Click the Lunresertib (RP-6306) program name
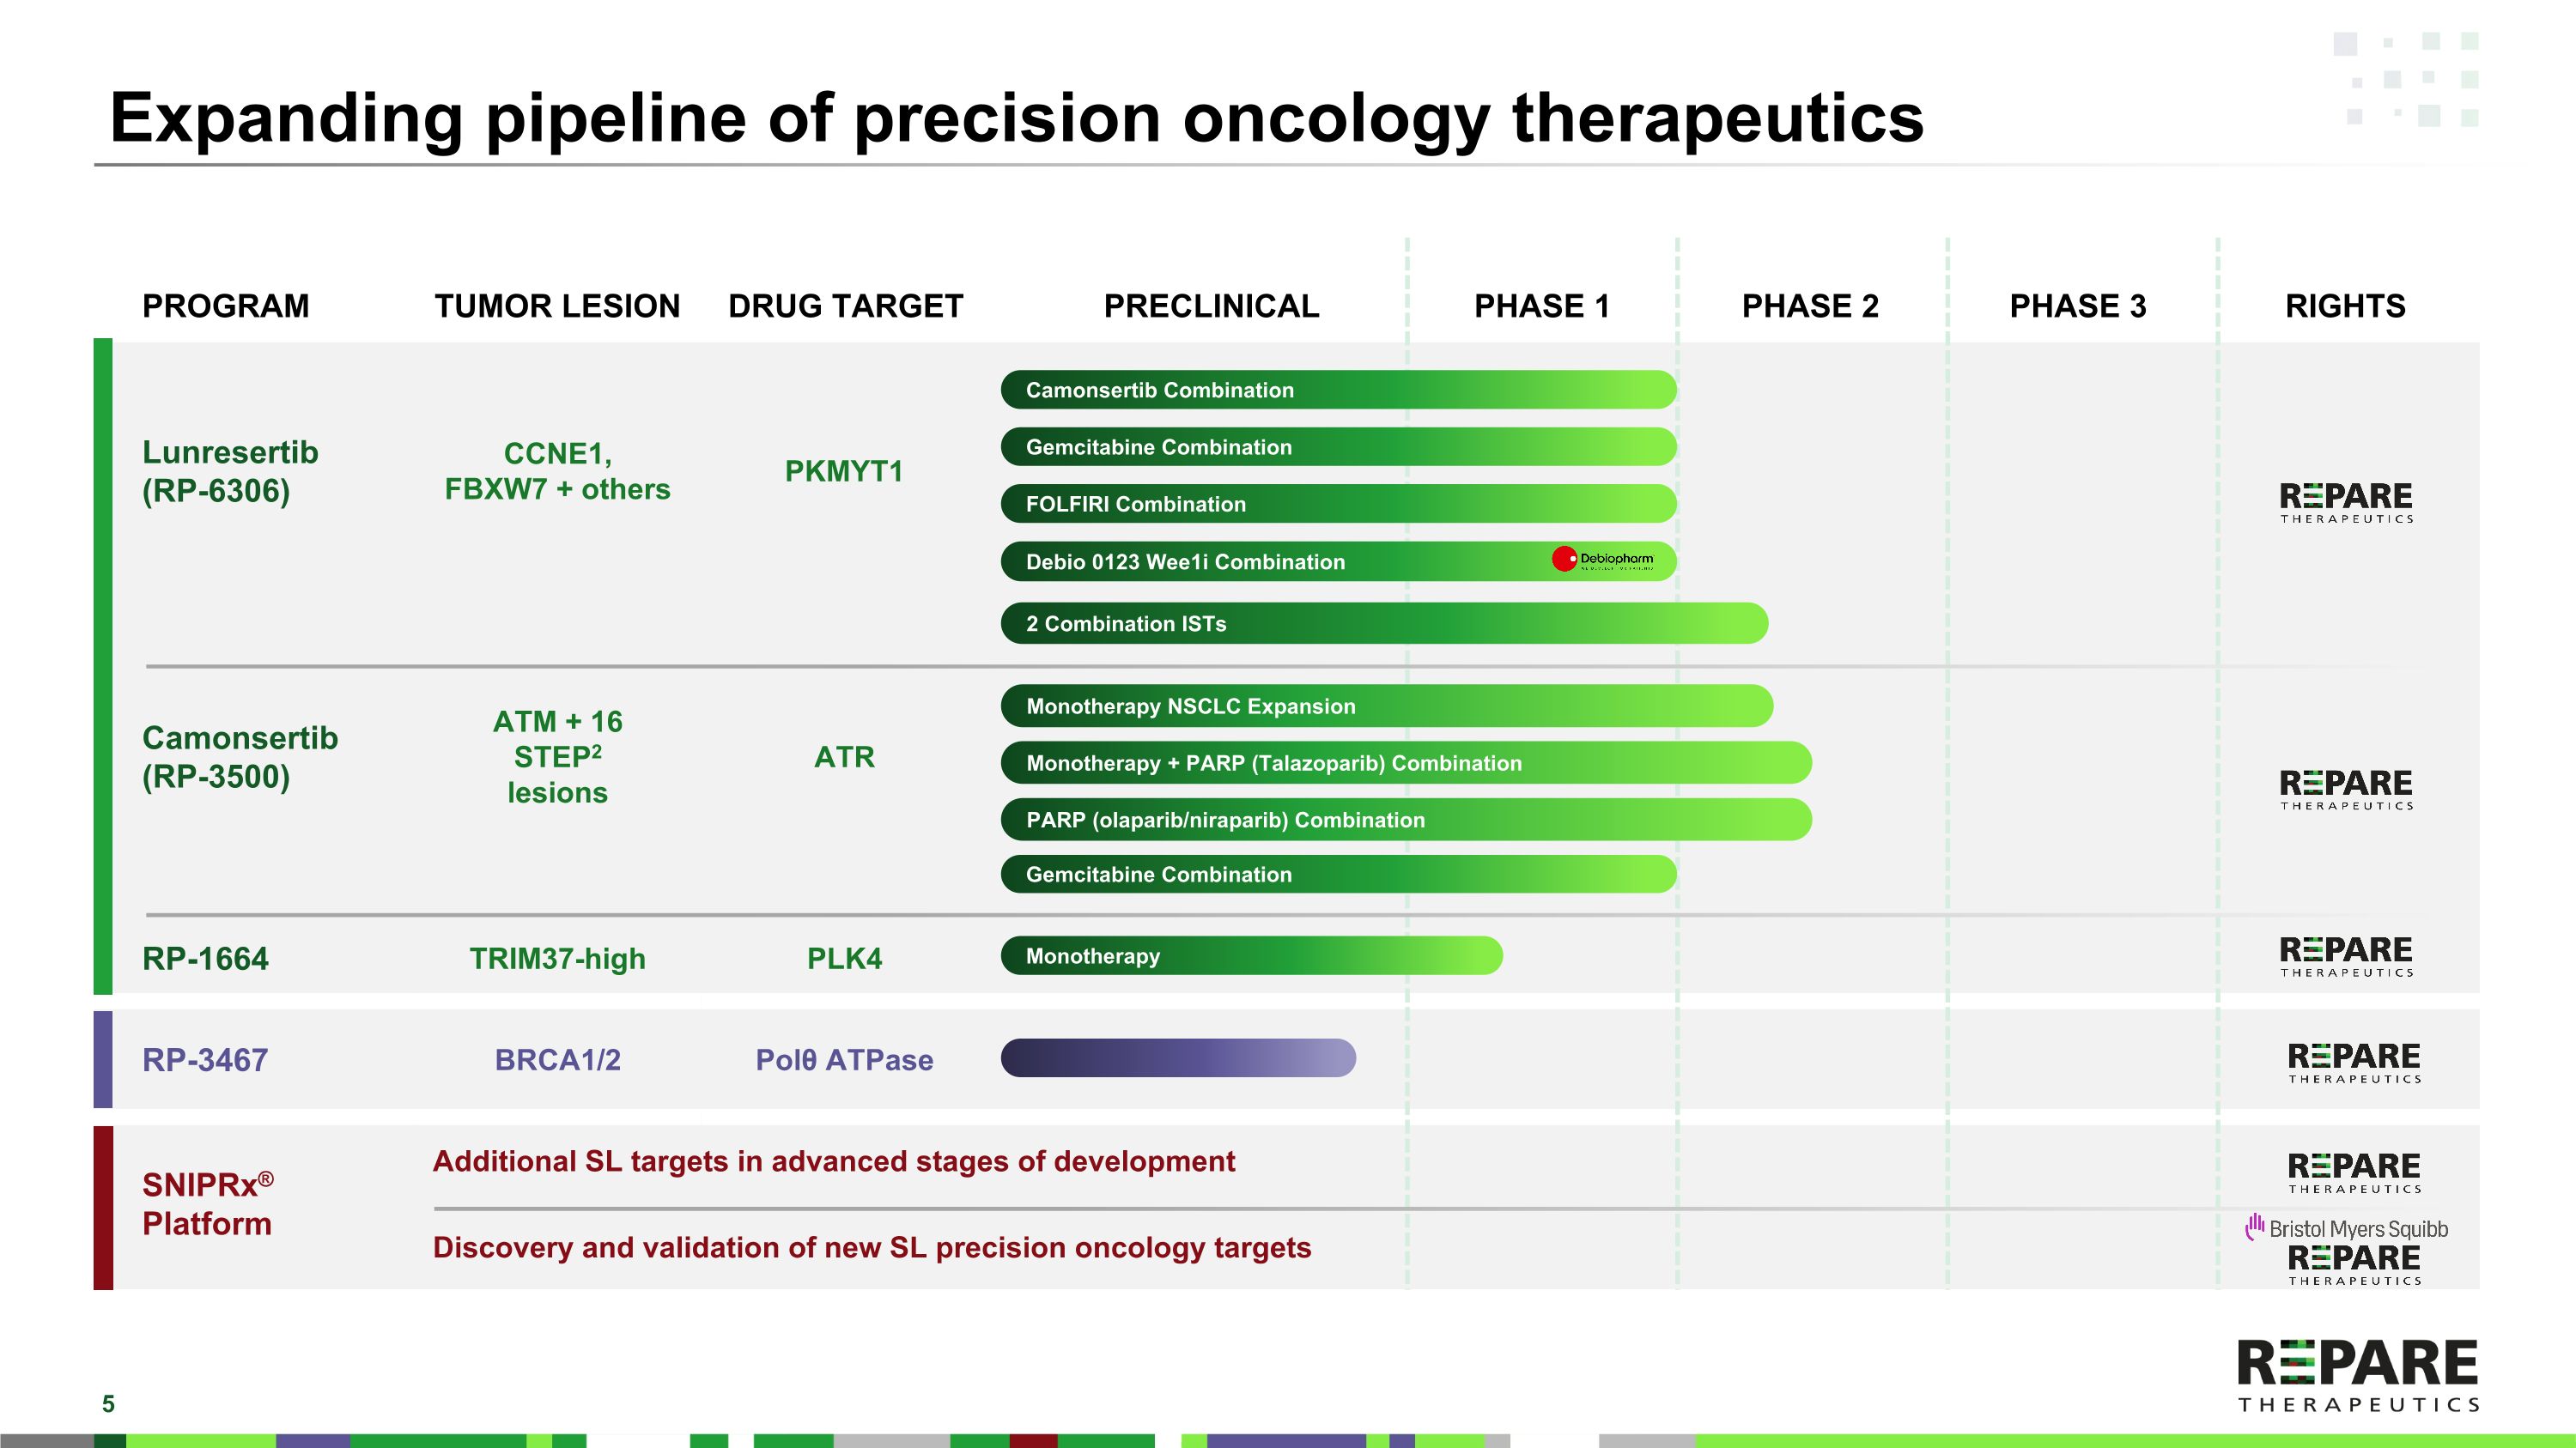2576x1448 pixels. (230, 472)
